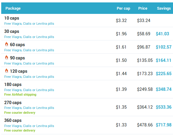Screen dimensions: 173x137
Task: Click the $96.87 price value
Action: 144,47
